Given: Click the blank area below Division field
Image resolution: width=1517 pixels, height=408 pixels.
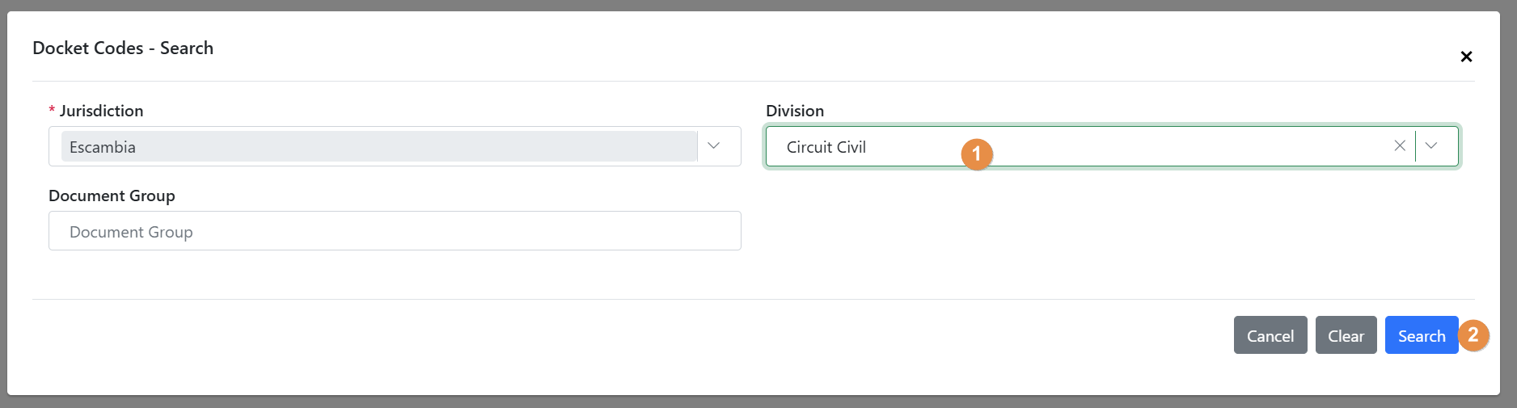Looking at the screenshot, I should coord(1112,230).
